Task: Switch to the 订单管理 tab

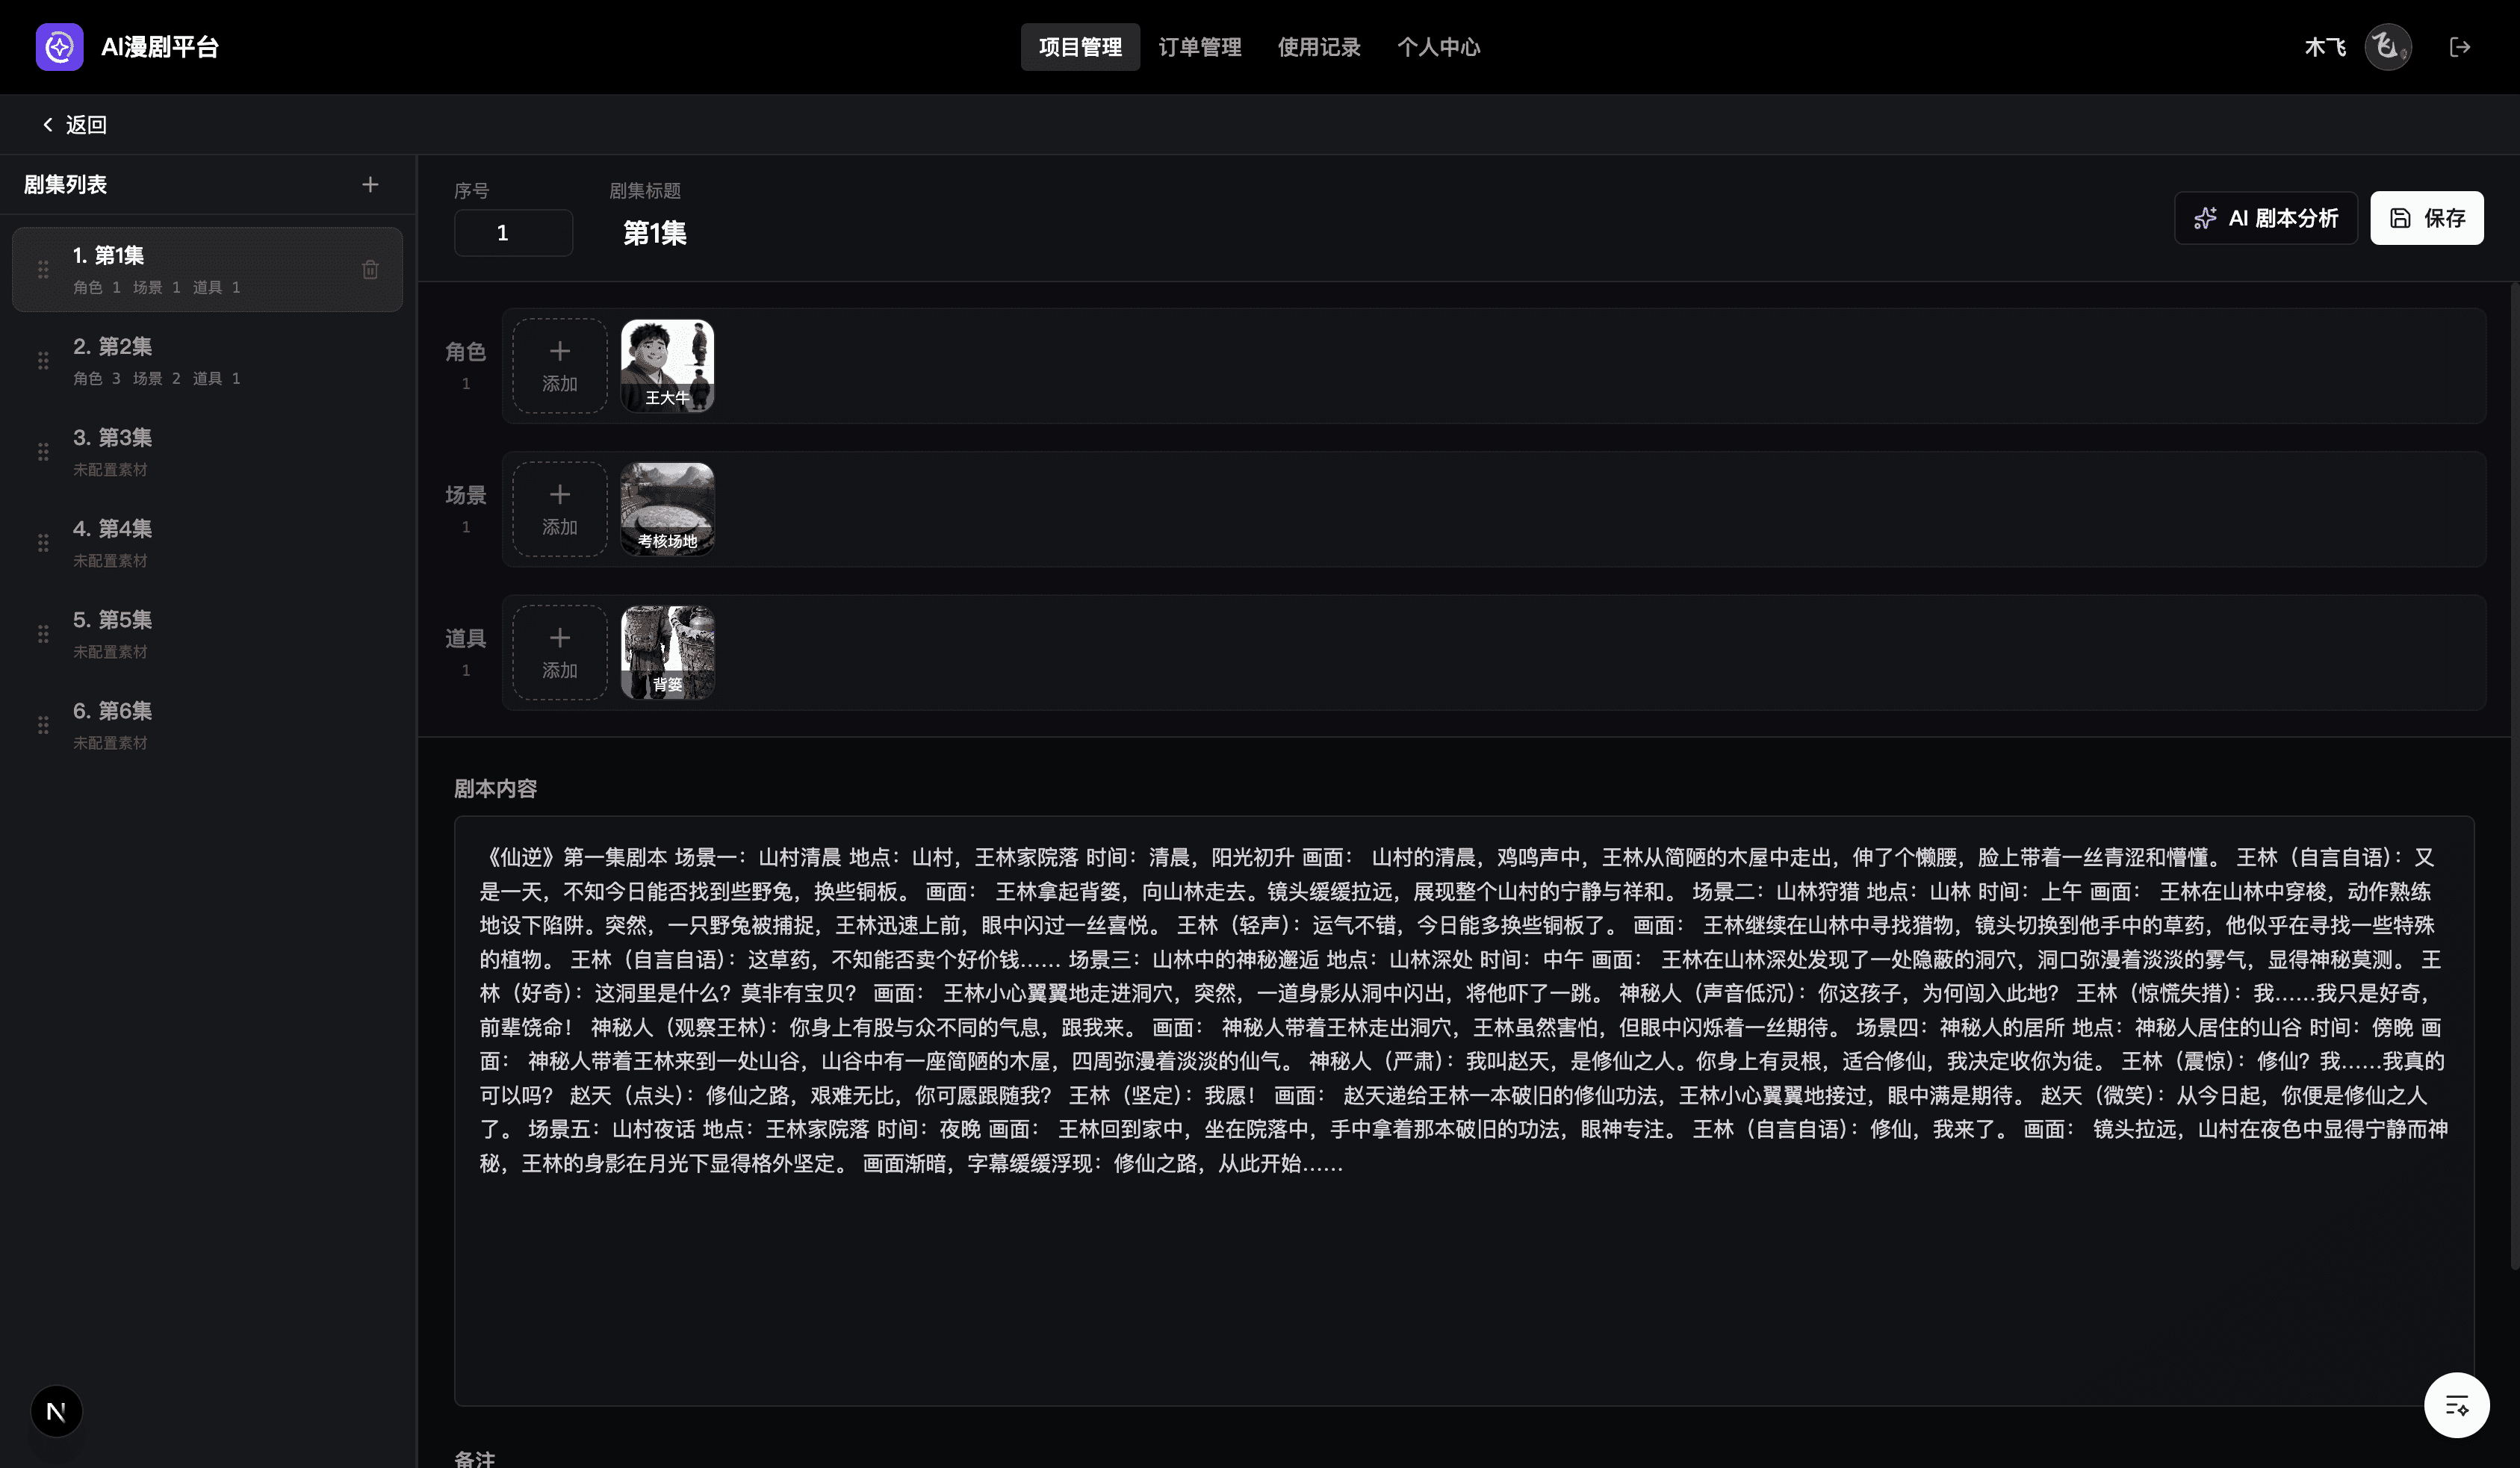Action: (x=1199, y=47)
